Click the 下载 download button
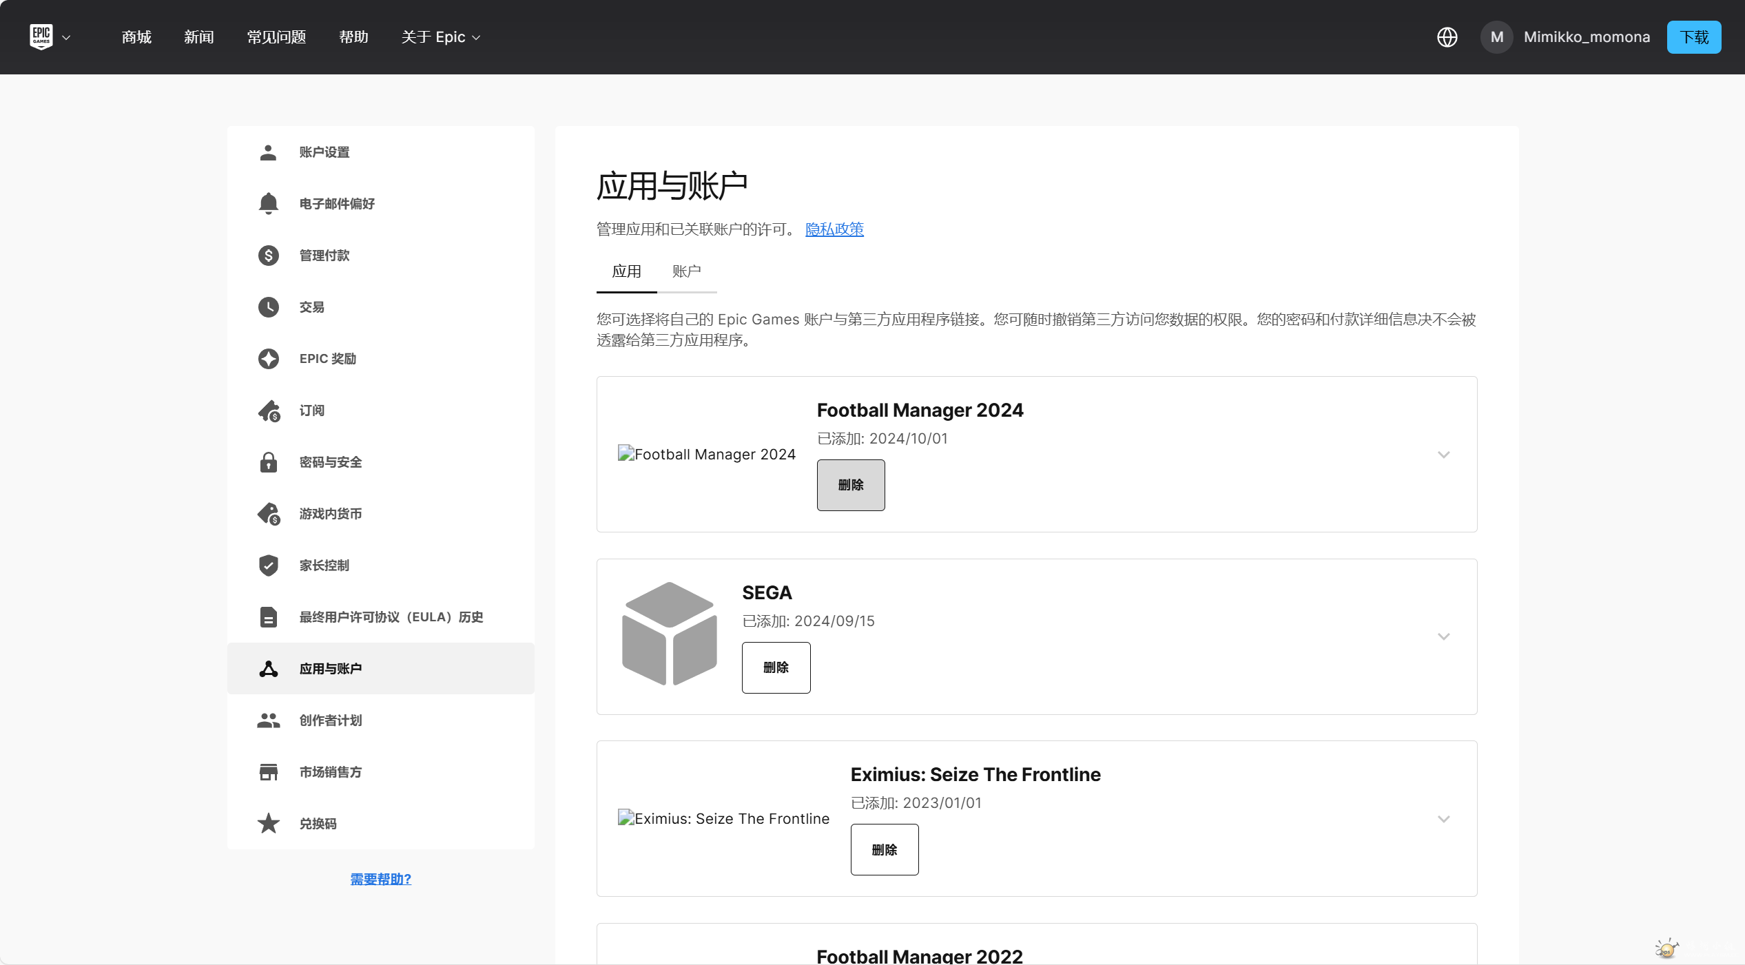Screen dimensions: 1745x965 (1693, 37)
